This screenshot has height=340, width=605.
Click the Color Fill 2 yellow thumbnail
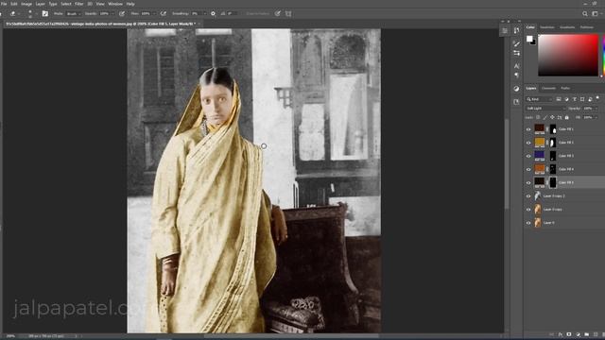point(540,143)
